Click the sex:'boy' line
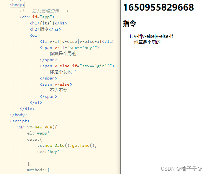This screenshot has height=174, width=206. point(48,151)
